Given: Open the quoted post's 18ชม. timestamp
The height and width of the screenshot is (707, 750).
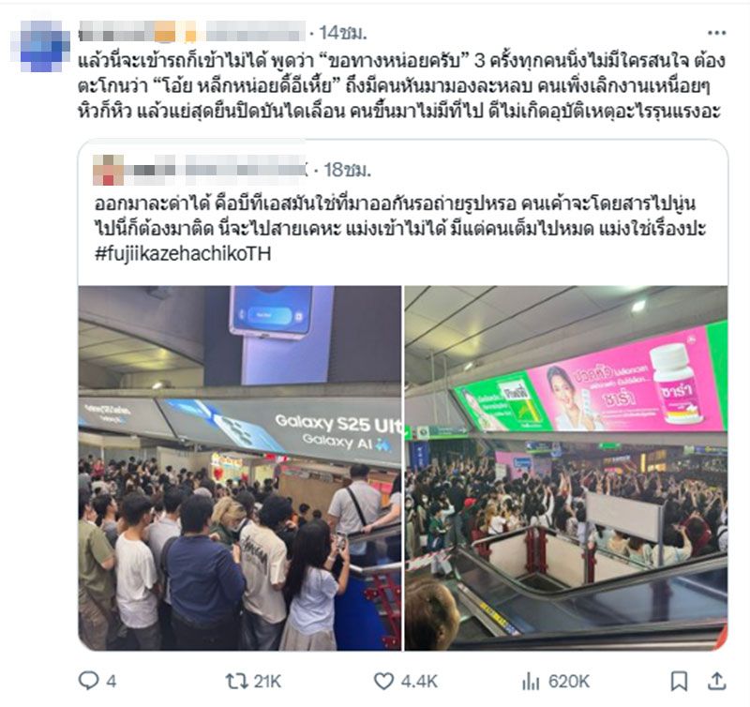Looking at the screenshot, I should 348,170.
